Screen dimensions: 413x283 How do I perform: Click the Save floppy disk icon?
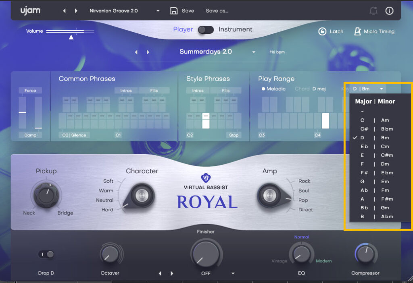pyautogui.click(x=174, y=11)
